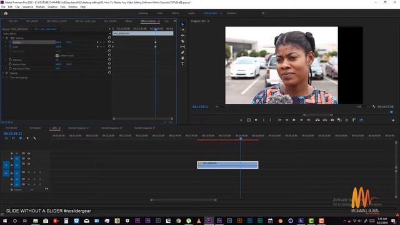
Task: Reset Scale parameter button
Action: (109, 47)
